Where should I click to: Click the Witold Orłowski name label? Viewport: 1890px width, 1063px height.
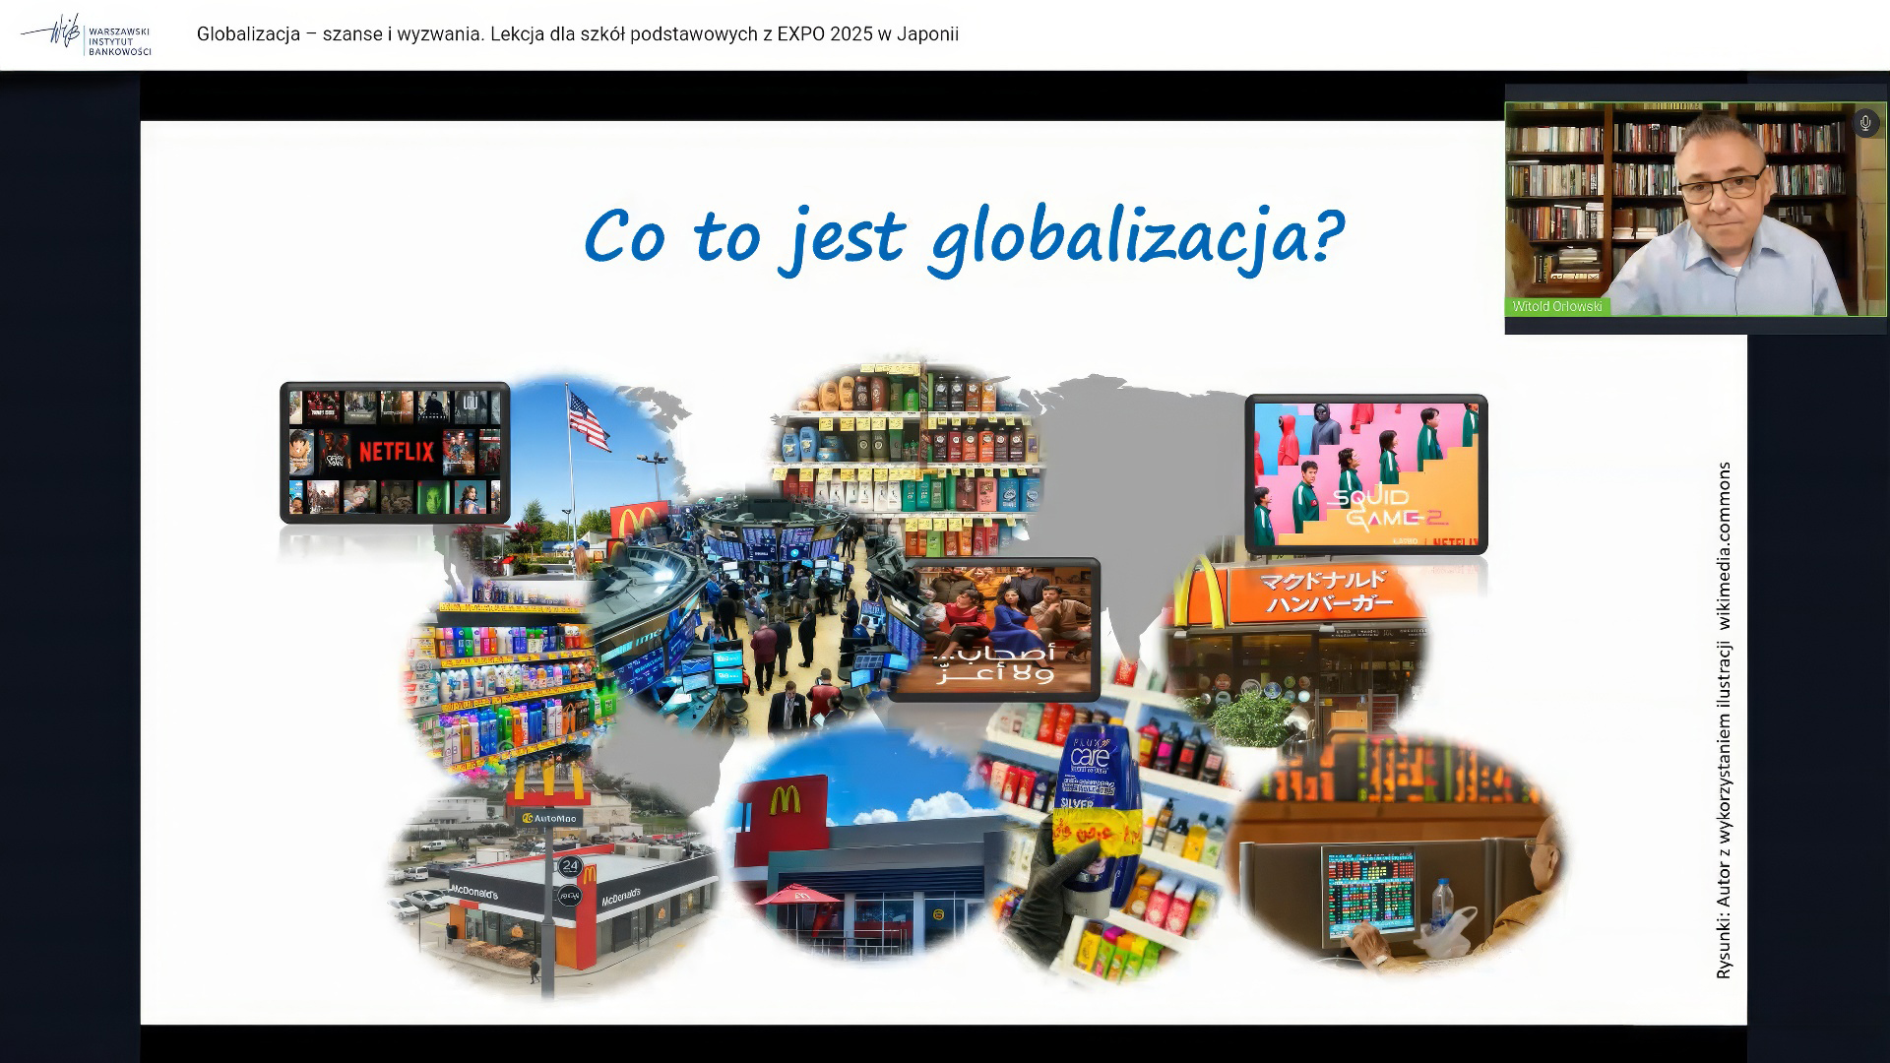tap(1557, 306)
